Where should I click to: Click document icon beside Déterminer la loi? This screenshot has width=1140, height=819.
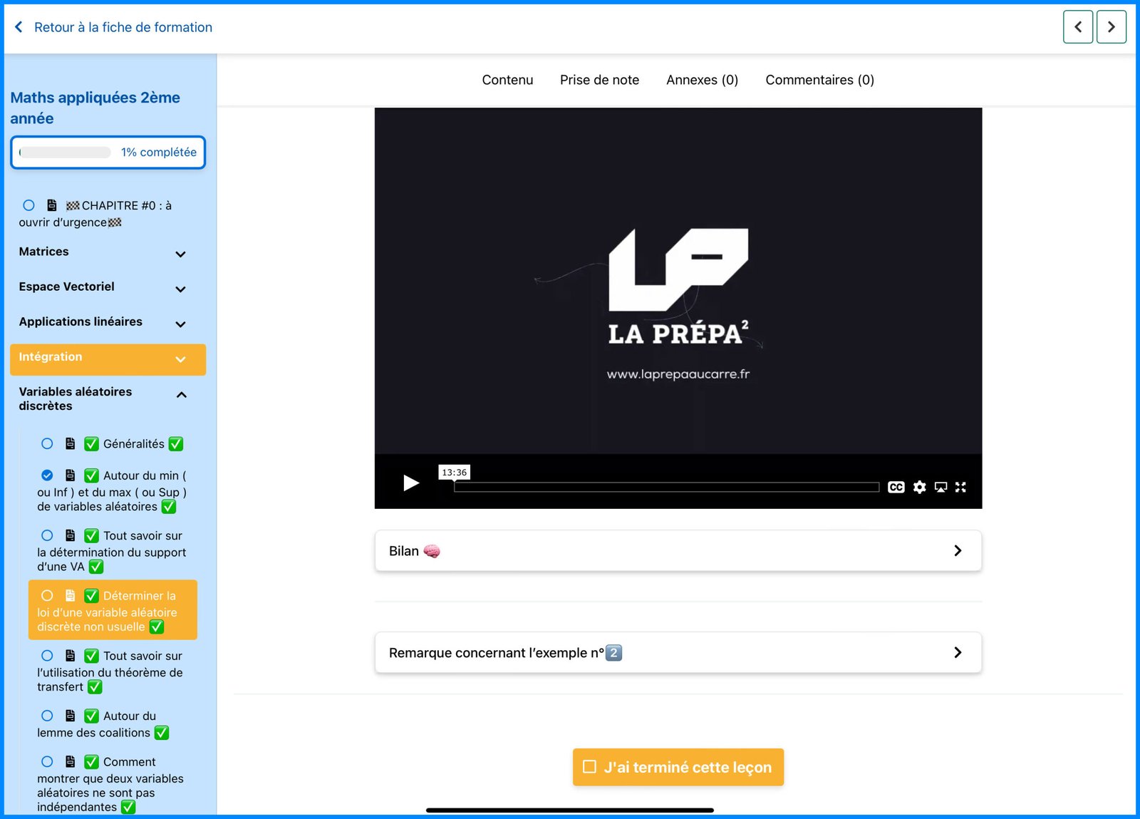[71, 595]
